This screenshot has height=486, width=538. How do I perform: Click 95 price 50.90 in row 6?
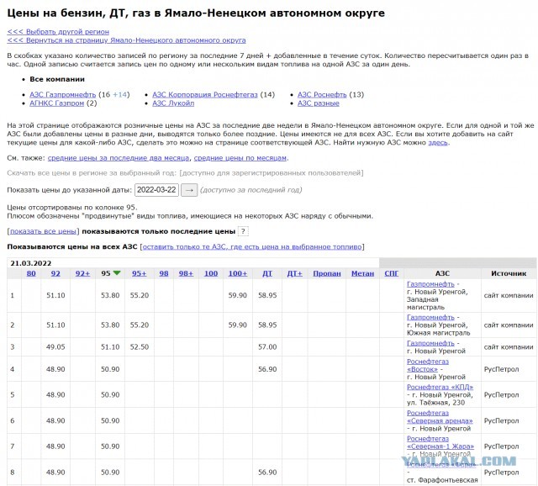pos(110,420)
